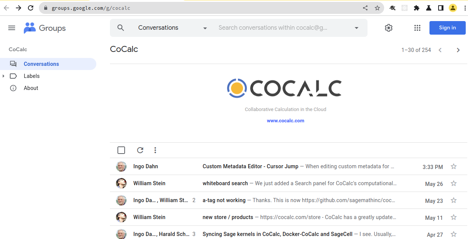Expand the Labels tree in sidebar
The width and height of the screenshot is (468, 239).
[3, 76]
